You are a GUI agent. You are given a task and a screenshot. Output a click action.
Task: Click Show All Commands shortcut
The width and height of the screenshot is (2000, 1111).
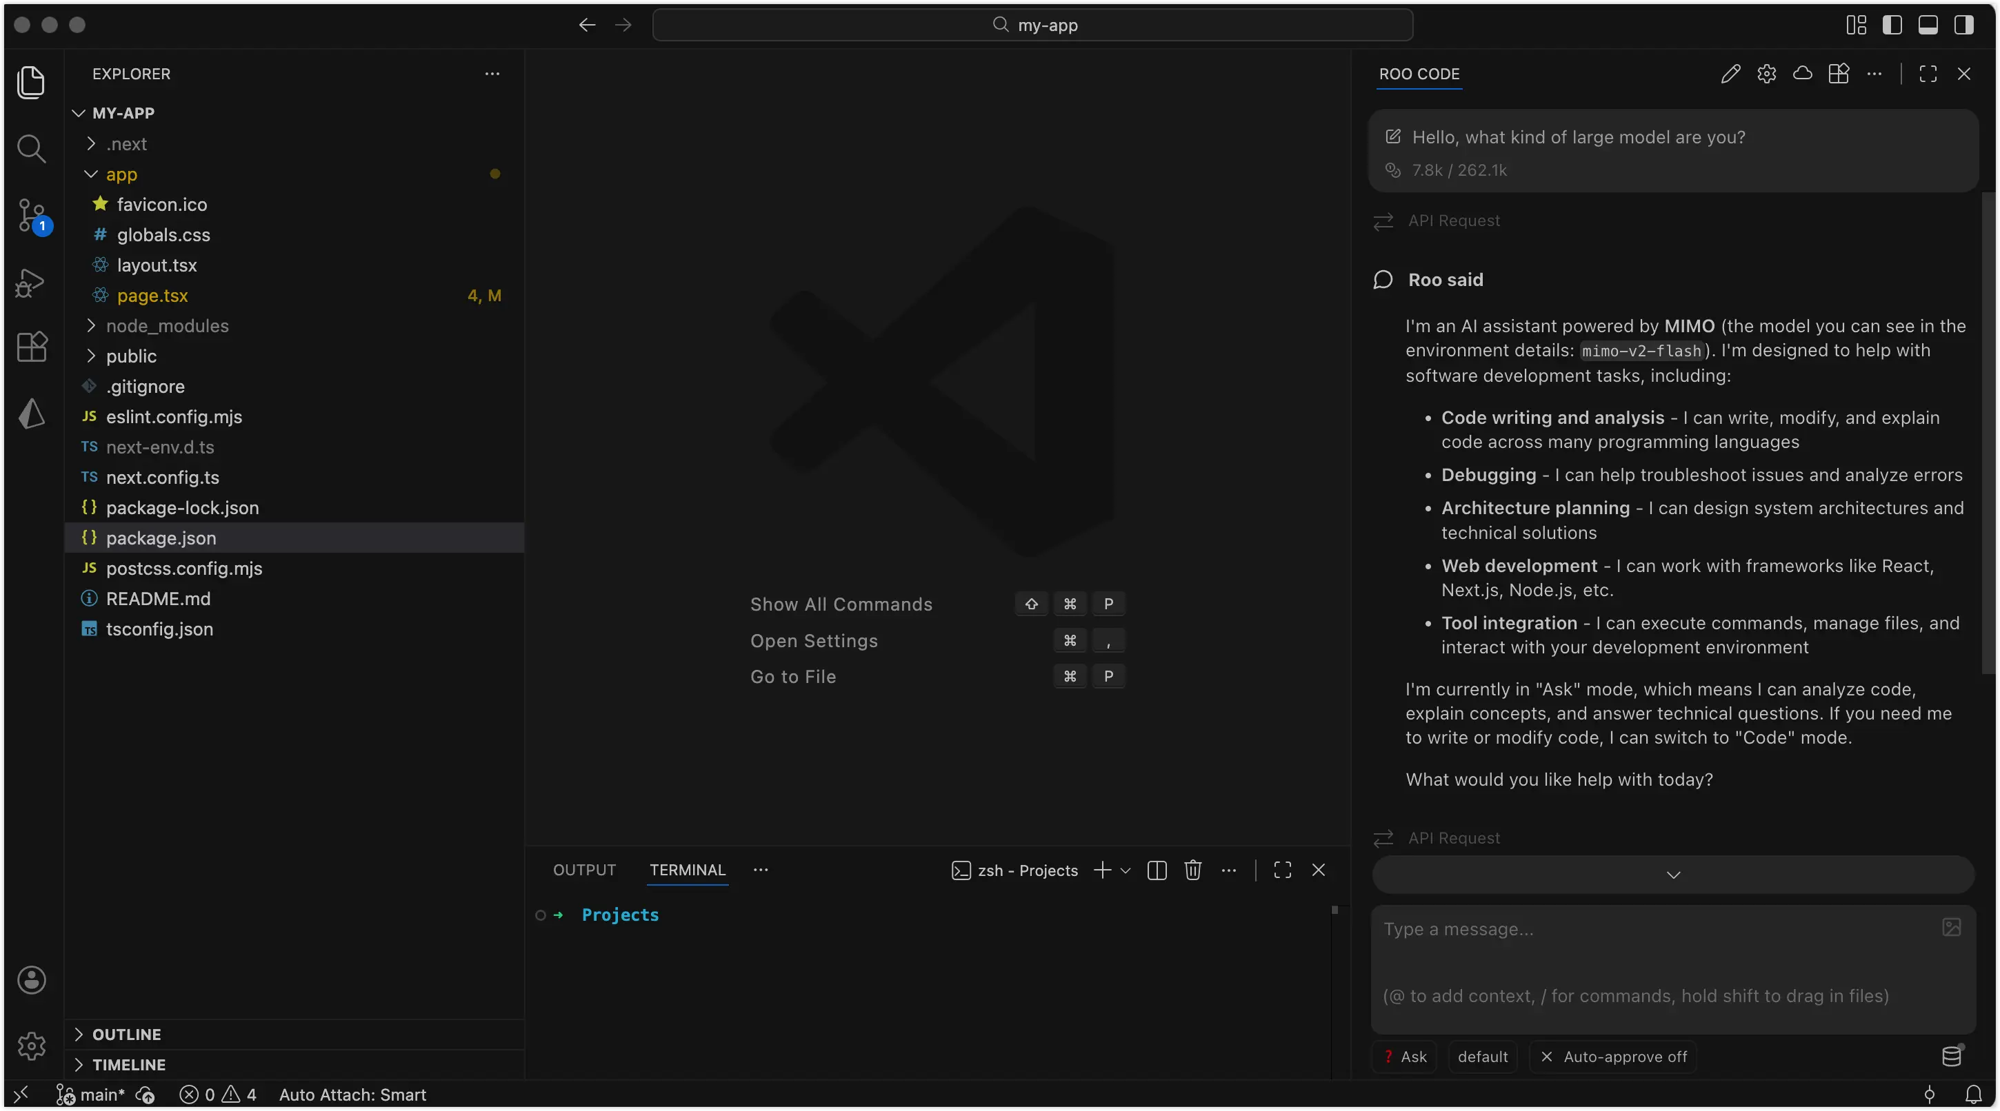pos(841,604)
